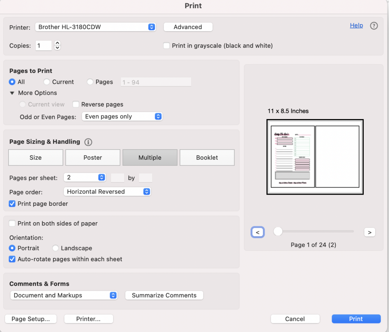The image size is (389, 332).
Task: Enable Print in grayscale
Action: (166, 46)
